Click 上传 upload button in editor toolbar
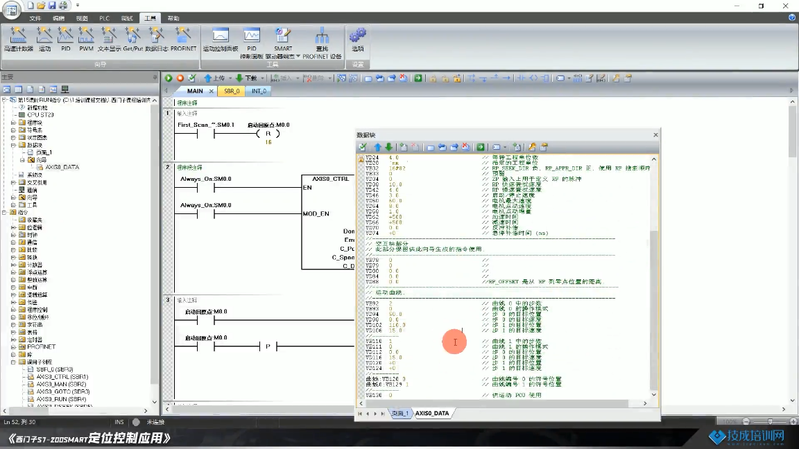The image size is (799, 449). coord(214,78)
